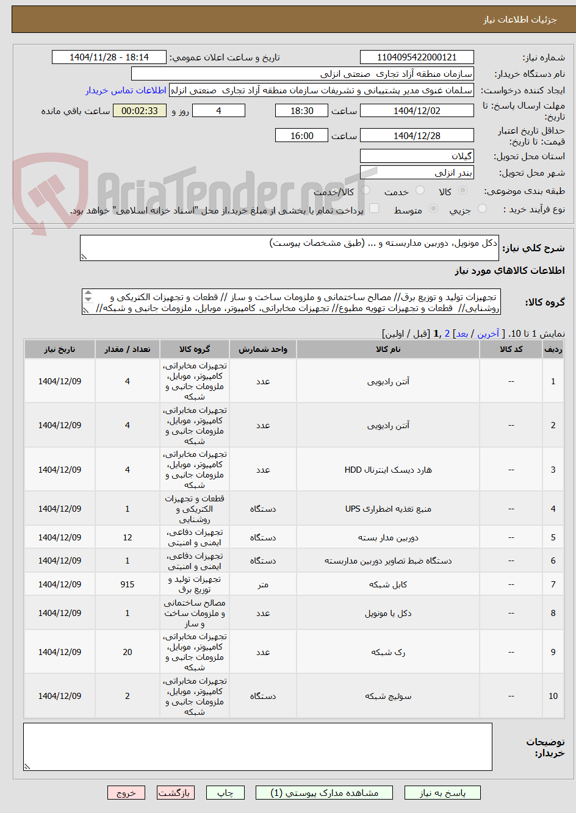The height and width of the screenshot is (813, 576).
Task: Click اولین first page pager text
Action: point(394,334)
